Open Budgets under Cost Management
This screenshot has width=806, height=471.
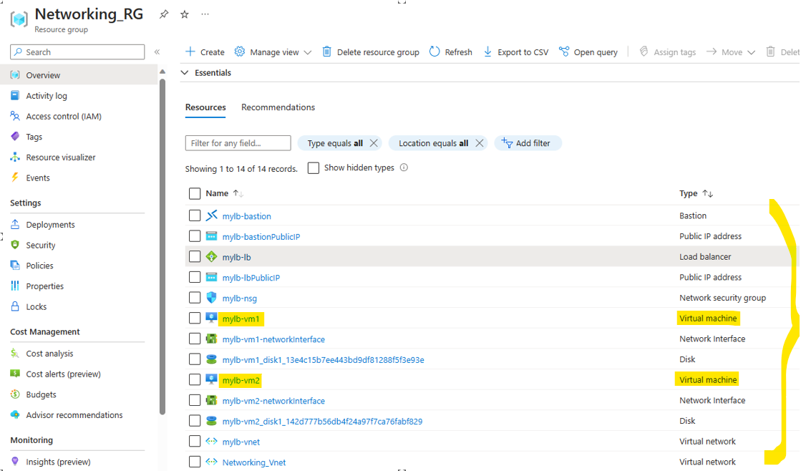[x=41, y=394]
